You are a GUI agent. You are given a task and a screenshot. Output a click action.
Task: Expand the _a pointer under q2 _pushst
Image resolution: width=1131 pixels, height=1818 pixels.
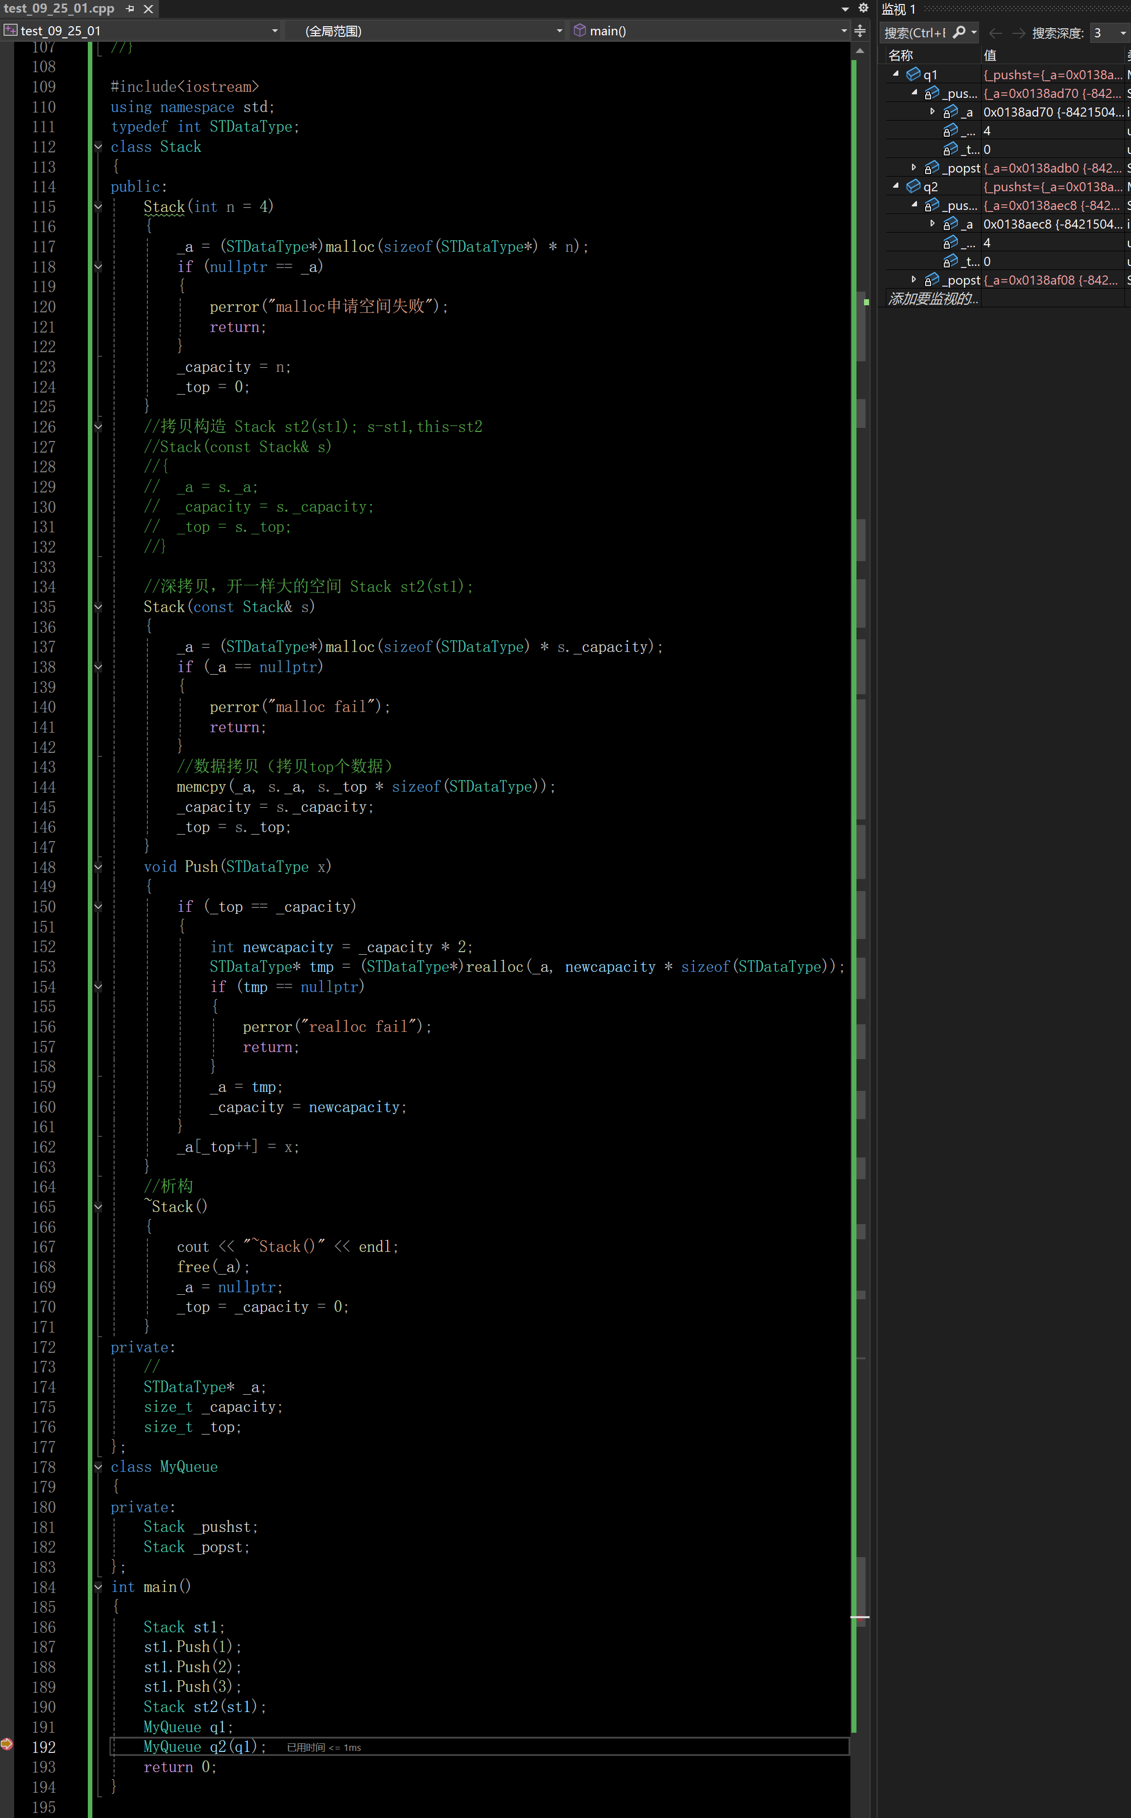tap(932, 224)
